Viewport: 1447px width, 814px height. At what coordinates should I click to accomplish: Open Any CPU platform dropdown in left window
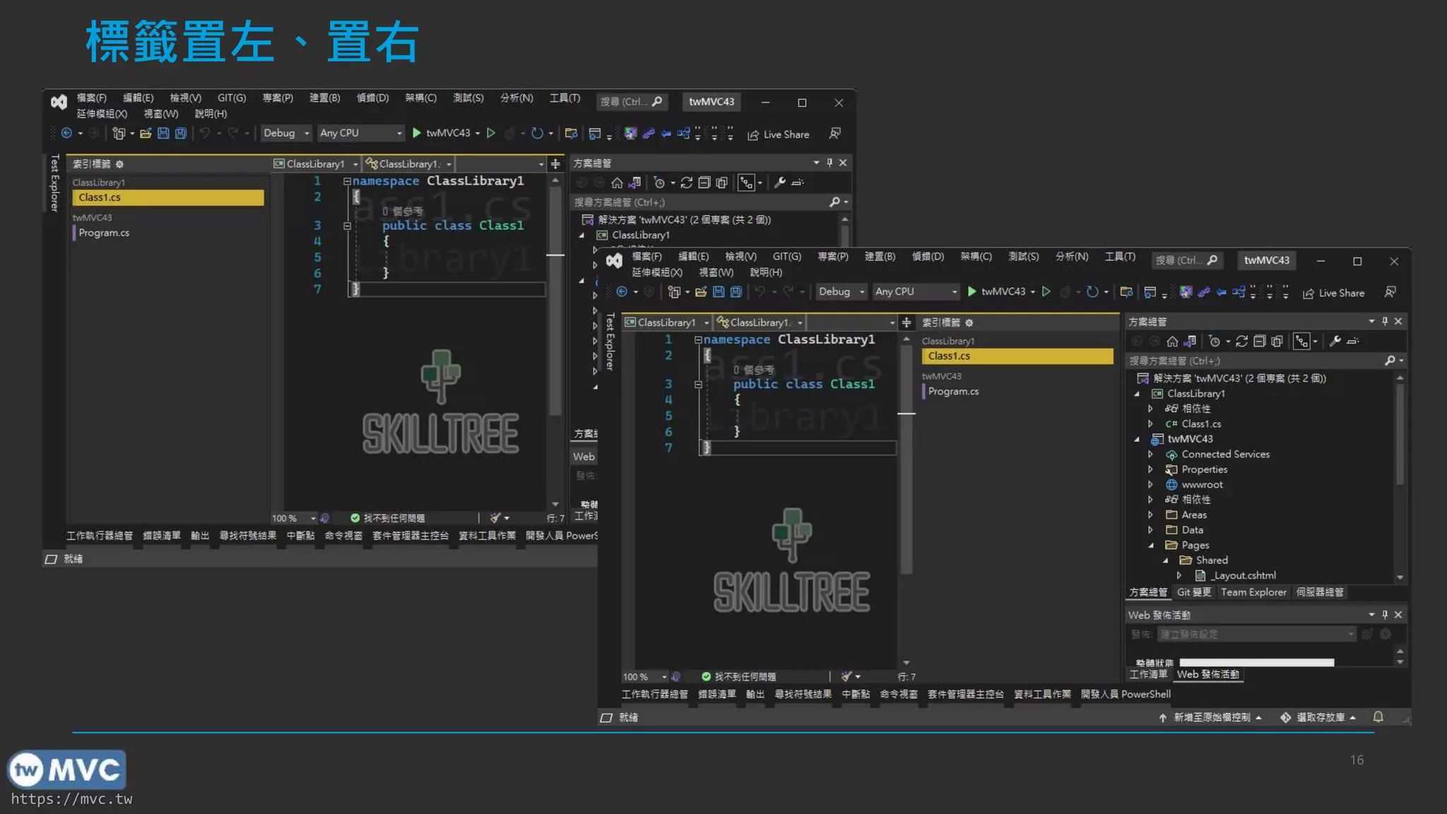[360, 133]
